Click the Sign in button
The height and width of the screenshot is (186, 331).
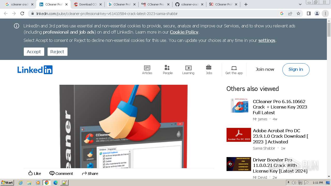click(296, 69)
